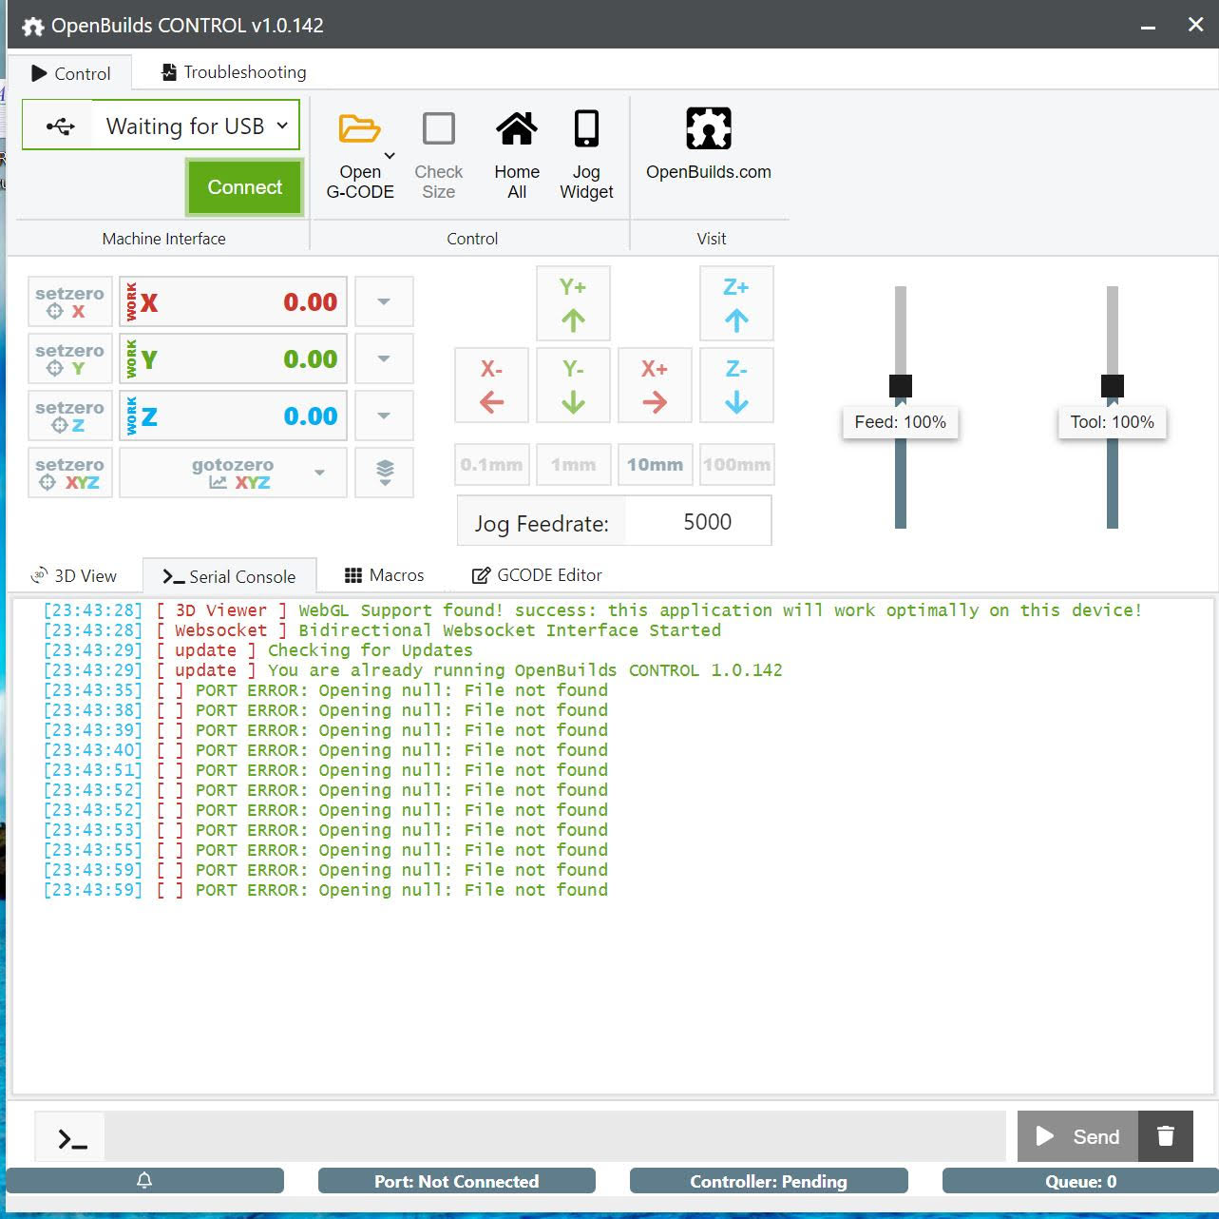Screen dimensions: 1219x1219
Task: Expand the X axis dropdown arrow
Action: pos(384,301)
